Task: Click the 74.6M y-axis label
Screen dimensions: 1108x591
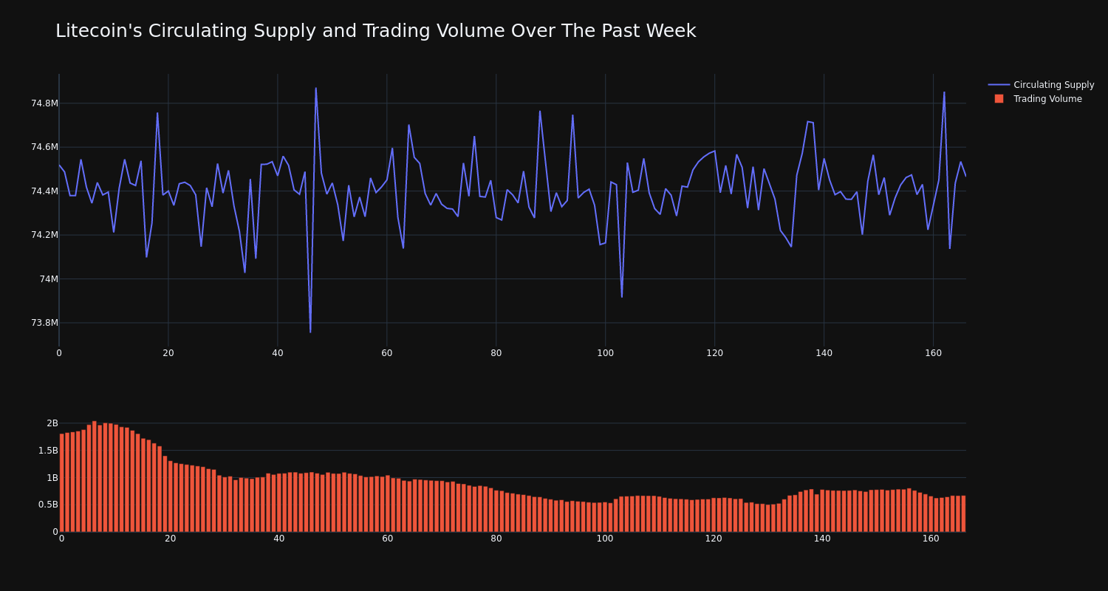Action: coord(44,147)
